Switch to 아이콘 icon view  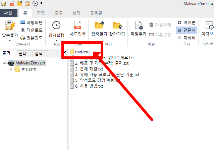186,22
